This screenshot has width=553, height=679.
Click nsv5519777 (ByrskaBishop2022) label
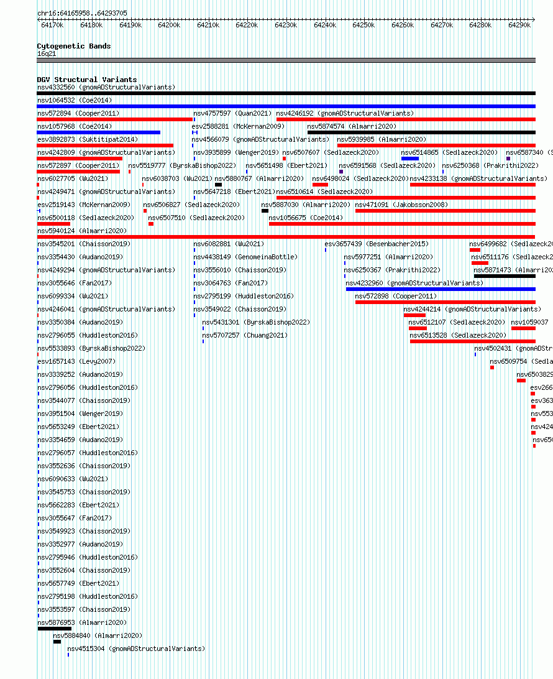pyautogui.click(x=182, y=165)
